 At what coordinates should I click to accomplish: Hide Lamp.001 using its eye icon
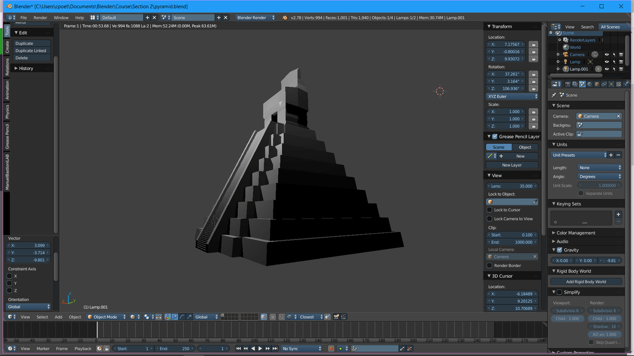(606, 69)
